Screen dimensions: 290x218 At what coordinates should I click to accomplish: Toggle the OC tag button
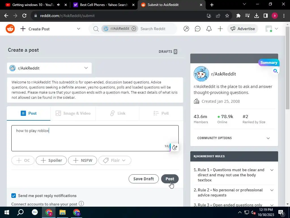(x=23, y=160)
